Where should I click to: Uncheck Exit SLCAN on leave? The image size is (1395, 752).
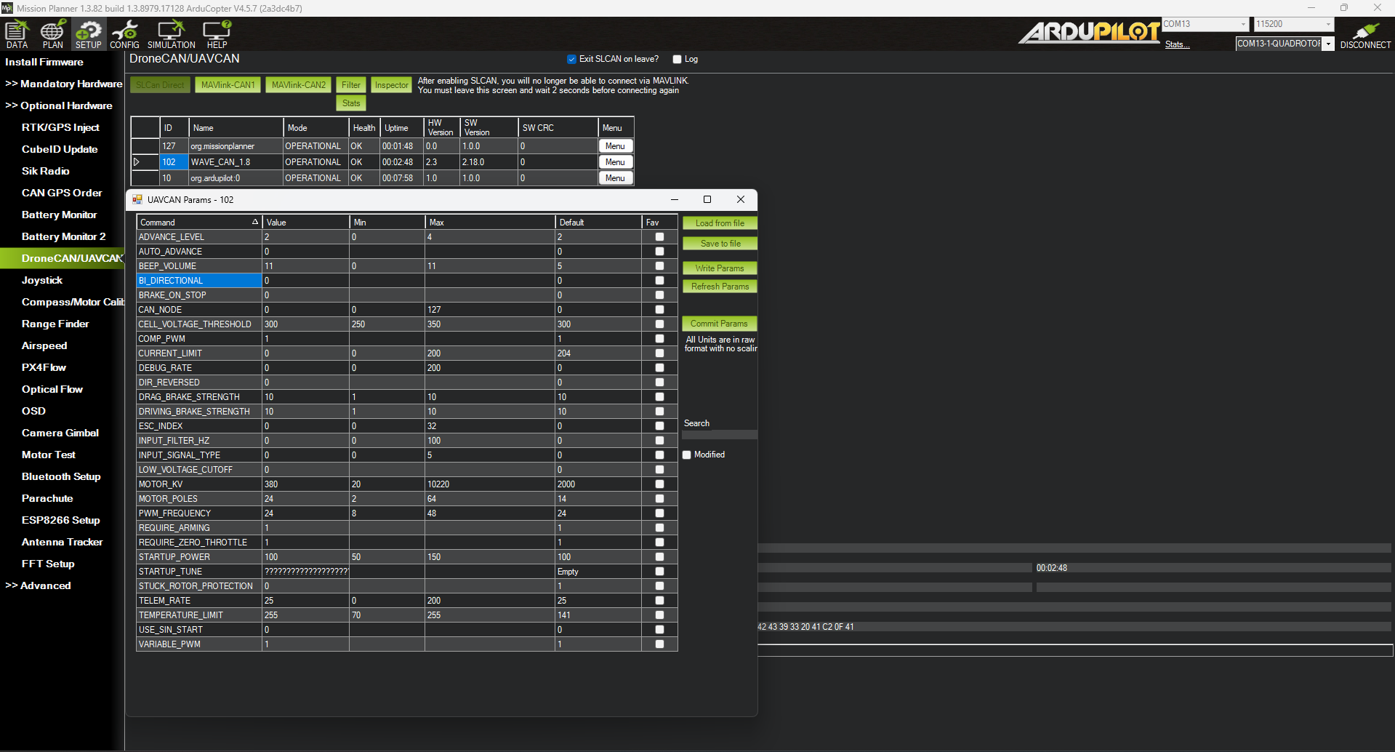pyautogui.click(x=572, y=59)
